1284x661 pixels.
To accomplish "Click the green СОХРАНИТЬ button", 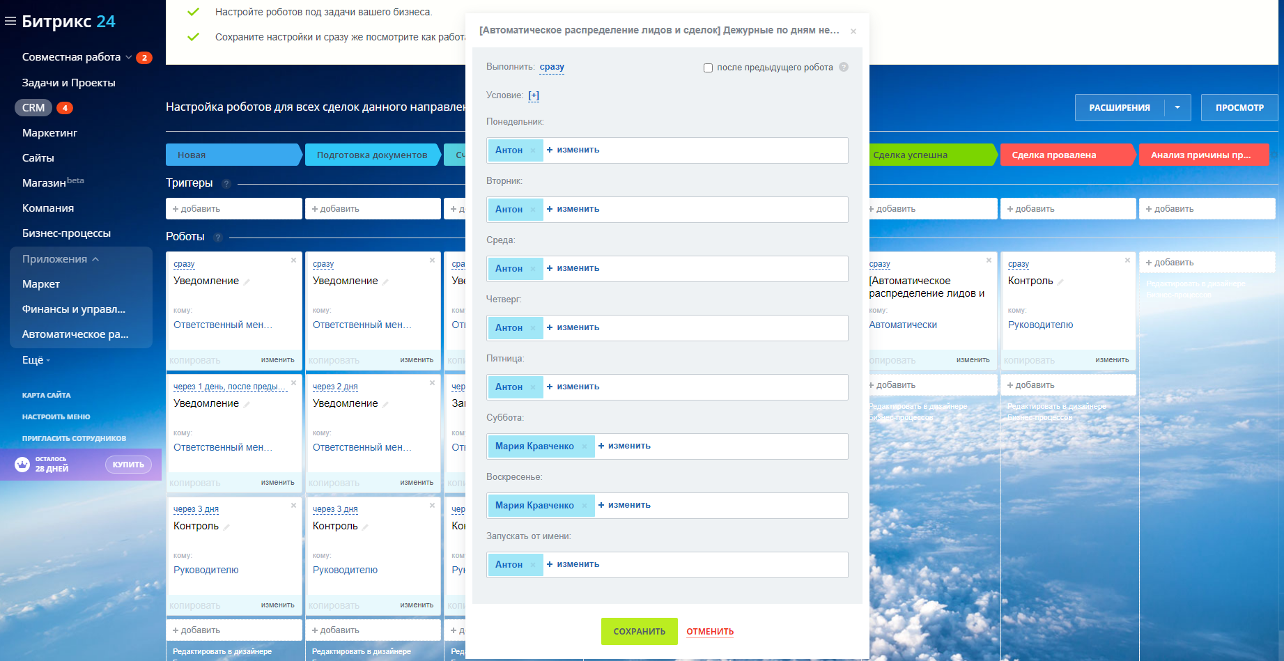I will [x=639, y=631].
